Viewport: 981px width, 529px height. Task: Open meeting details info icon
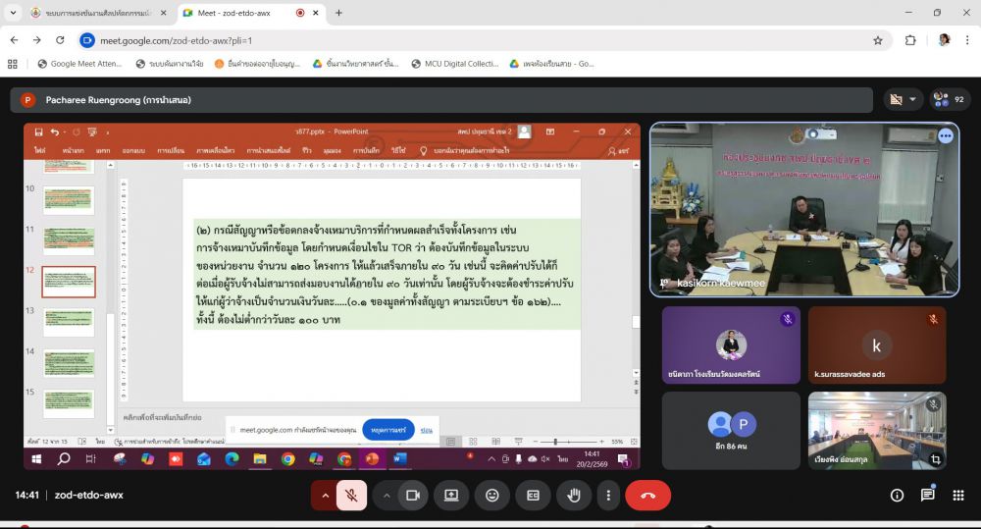[898, 496]
